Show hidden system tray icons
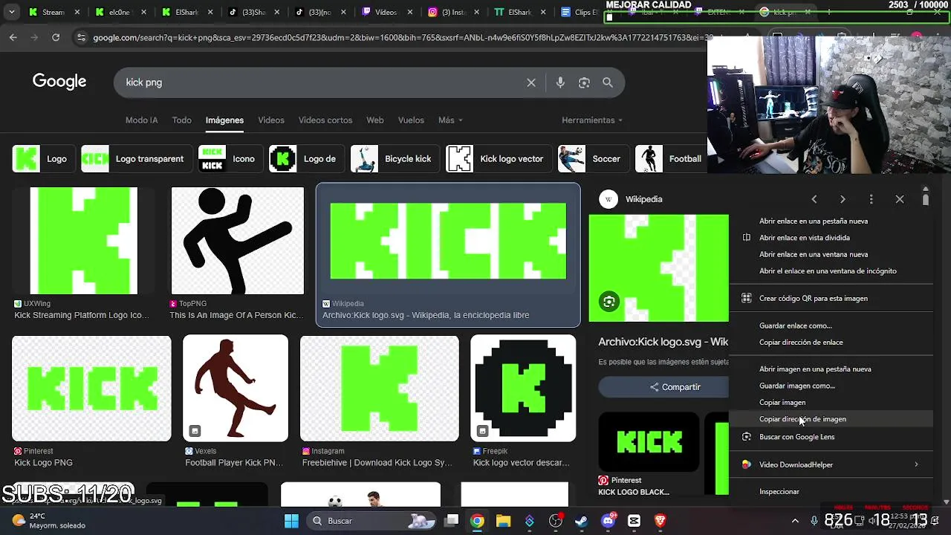Screen dimensions: 951x535 click(x=795, y=521)
